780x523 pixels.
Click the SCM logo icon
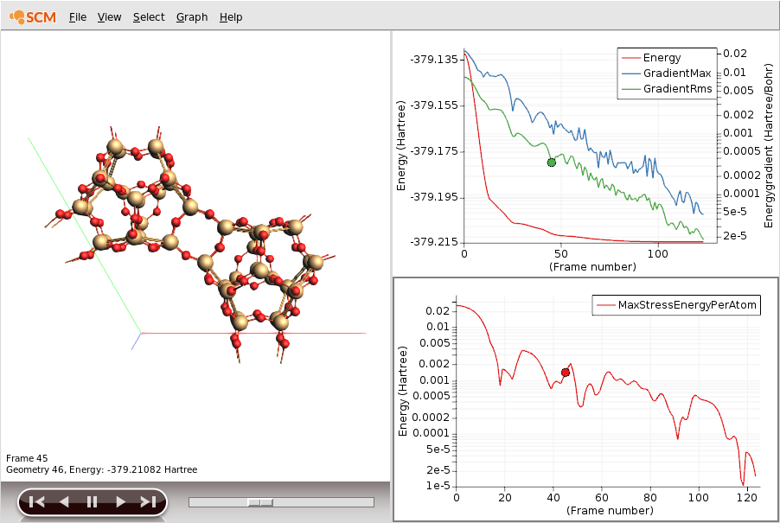(33, 17)
